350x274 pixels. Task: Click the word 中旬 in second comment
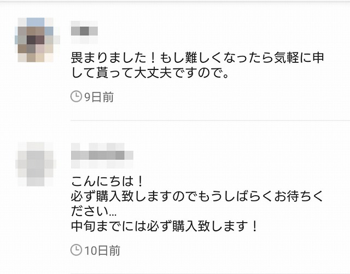coord(84,226)
